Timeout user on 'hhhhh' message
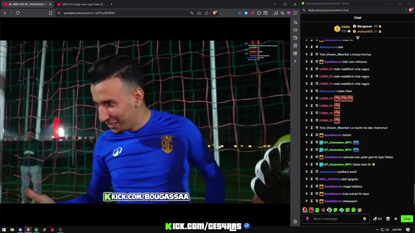Viewport: 415px width, 233px height. click(312, 135)
